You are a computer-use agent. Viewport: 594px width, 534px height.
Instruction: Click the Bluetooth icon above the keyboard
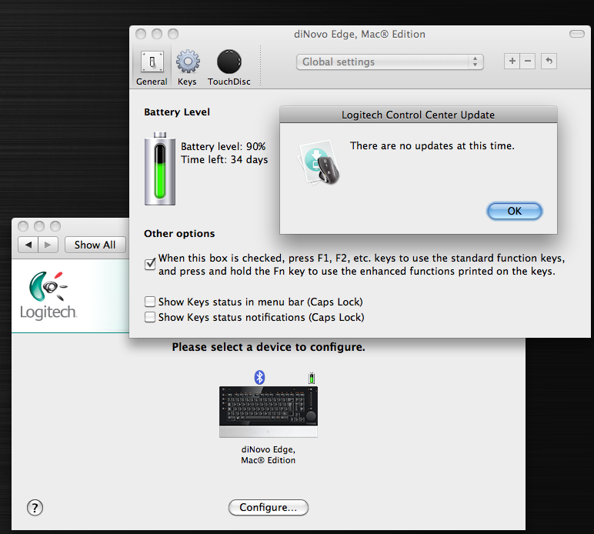(259, 377)
